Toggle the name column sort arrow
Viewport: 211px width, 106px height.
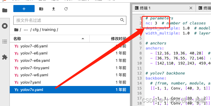(x=83, y=39)
